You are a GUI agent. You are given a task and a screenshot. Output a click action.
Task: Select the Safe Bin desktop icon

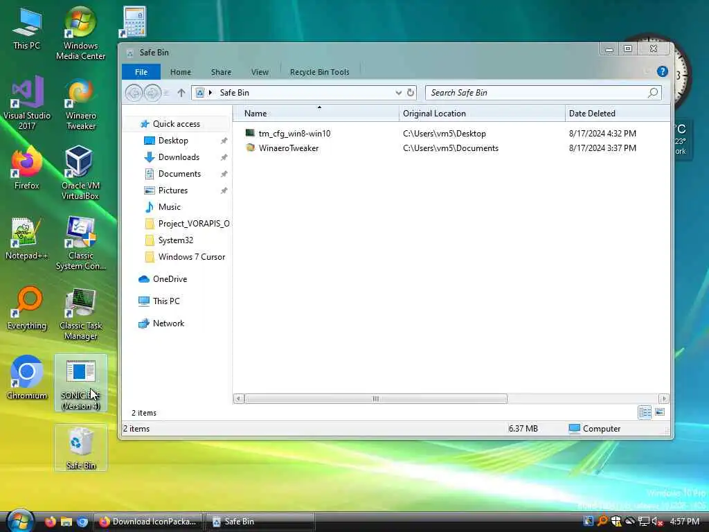80,448
